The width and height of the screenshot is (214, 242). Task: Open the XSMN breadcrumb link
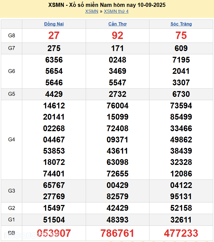pyautogui.click(x=91, y=11)
